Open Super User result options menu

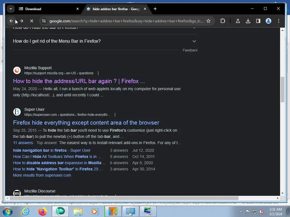[x=115, y=115]
